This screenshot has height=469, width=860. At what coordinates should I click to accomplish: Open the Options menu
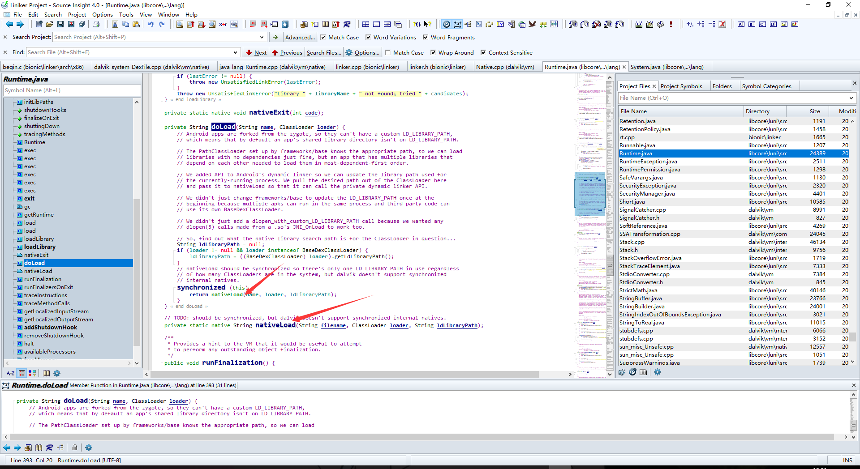tap(103, 14)
